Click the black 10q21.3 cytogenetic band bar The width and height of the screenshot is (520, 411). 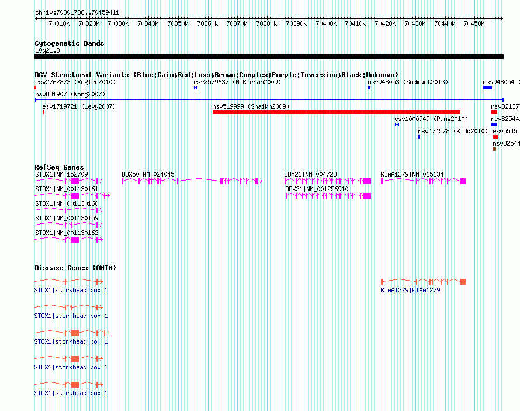coord(269,57)
